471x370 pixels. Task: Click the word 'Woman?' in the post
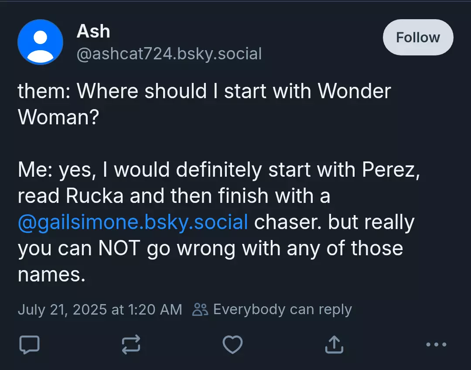pyautogui.click(x=58, y=117)
